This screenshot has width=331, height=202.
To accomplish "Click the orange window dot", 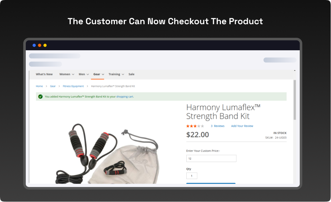I will click(x=39, y=45).
